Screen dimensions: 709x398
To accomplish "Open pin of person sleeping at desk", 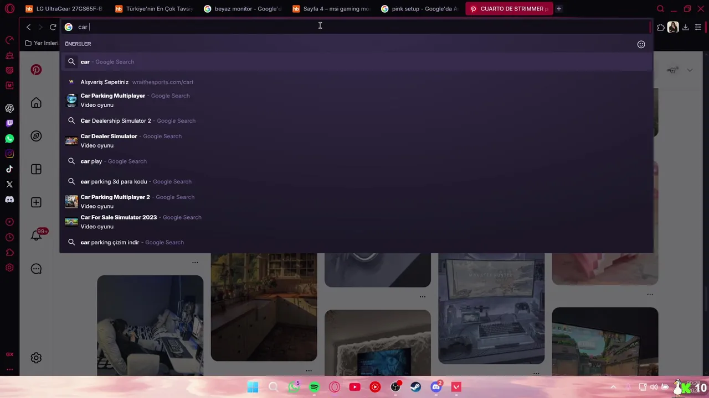I will pyautogui.click(x=150, y=325).
